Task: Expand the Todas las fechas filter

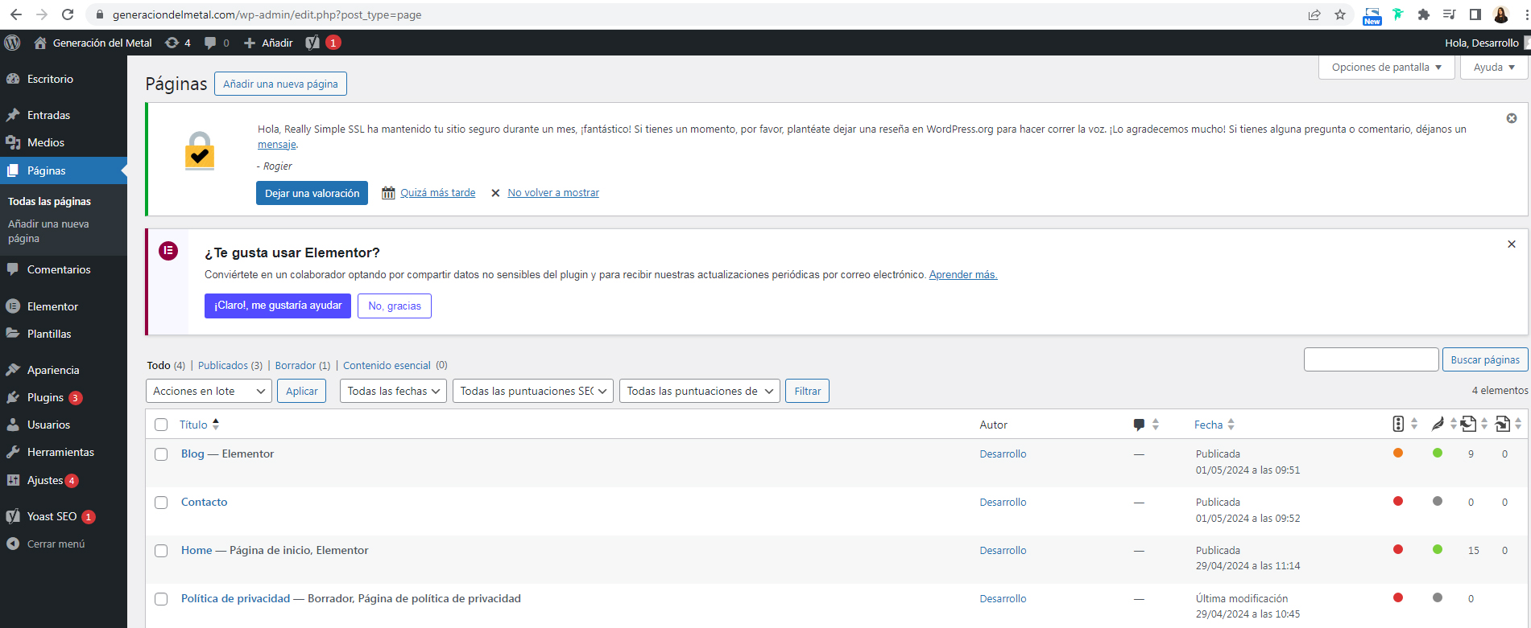Action: [393, 391]
